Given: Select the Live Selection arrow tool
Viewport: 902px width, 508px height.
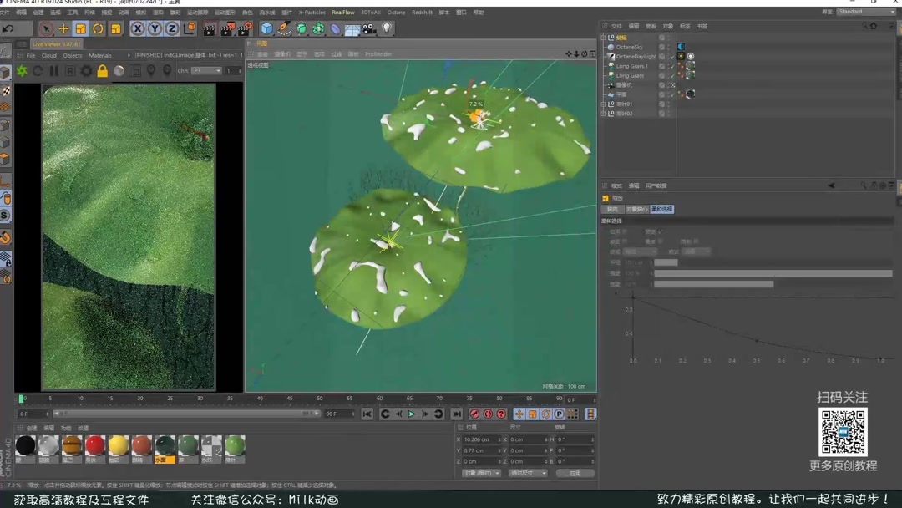Looking at the screenshot, I should 47,28.
